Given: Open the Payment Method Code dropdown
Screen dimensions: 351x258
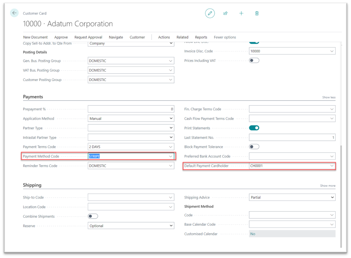Looking at the screenshot, I should coord(171,157).
